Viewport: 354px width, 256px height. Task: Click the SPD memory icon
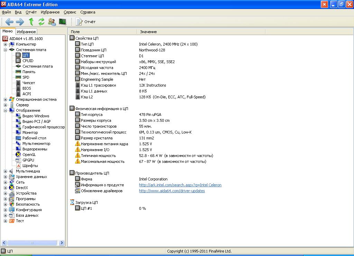click(18, 77)
